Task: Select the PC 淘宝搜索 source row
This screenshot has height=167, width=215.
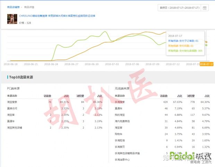Action: click(55, 102)
